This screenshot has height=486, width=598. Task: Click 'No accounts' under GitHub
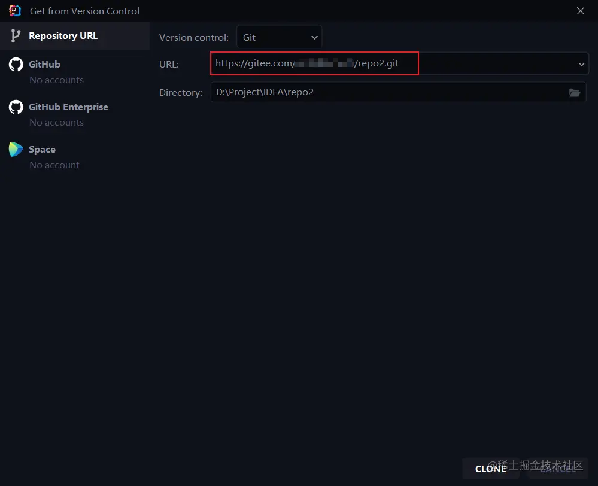click(x=56, y=80)
